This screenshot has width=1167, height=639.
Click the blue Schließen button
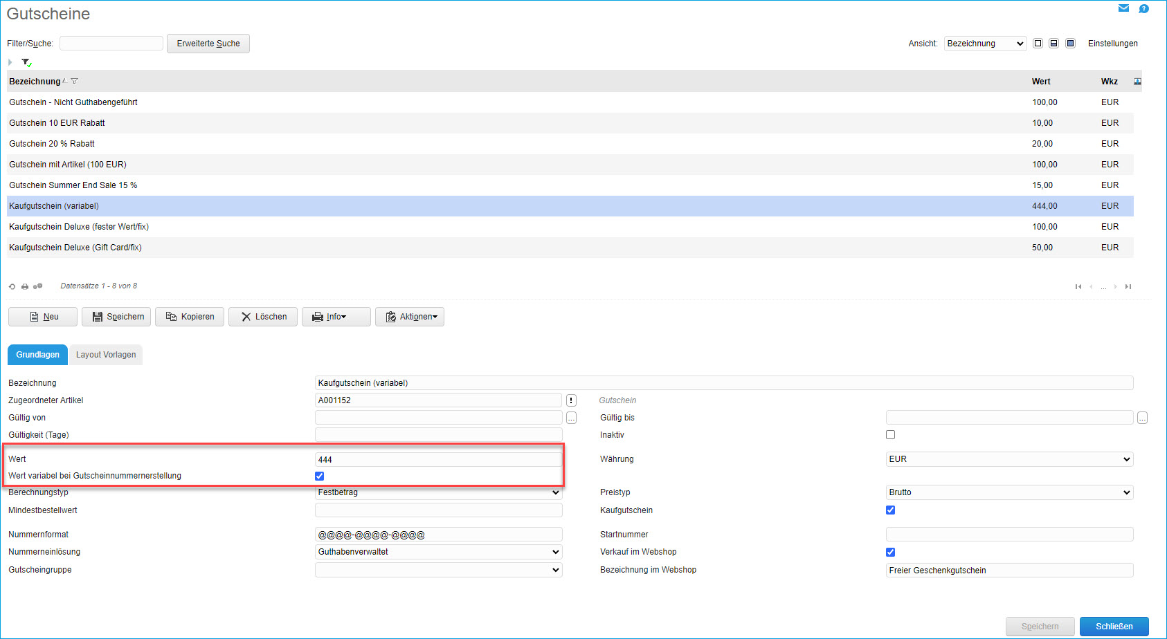(1114, 627)
